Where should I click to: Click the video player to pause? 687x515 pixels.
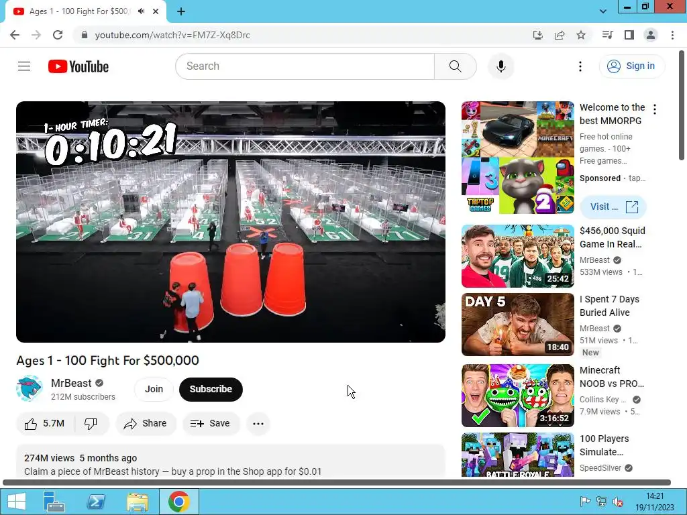231,221
